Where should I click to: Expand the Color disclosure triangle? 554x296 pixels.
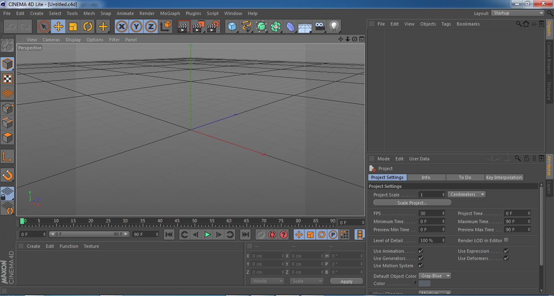(415, 283)
